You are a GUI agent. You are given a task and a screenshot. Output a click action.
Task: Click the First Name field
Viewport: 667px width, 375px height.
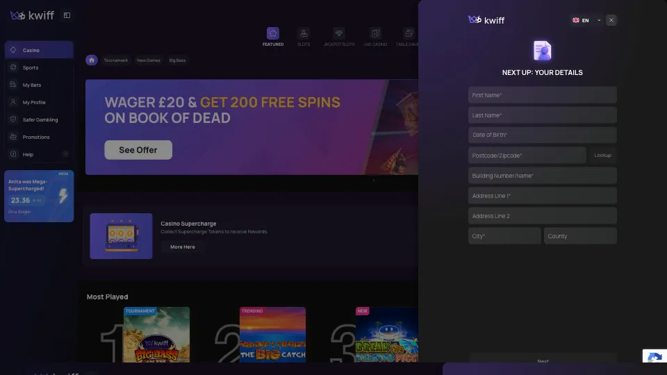point(543,95)
